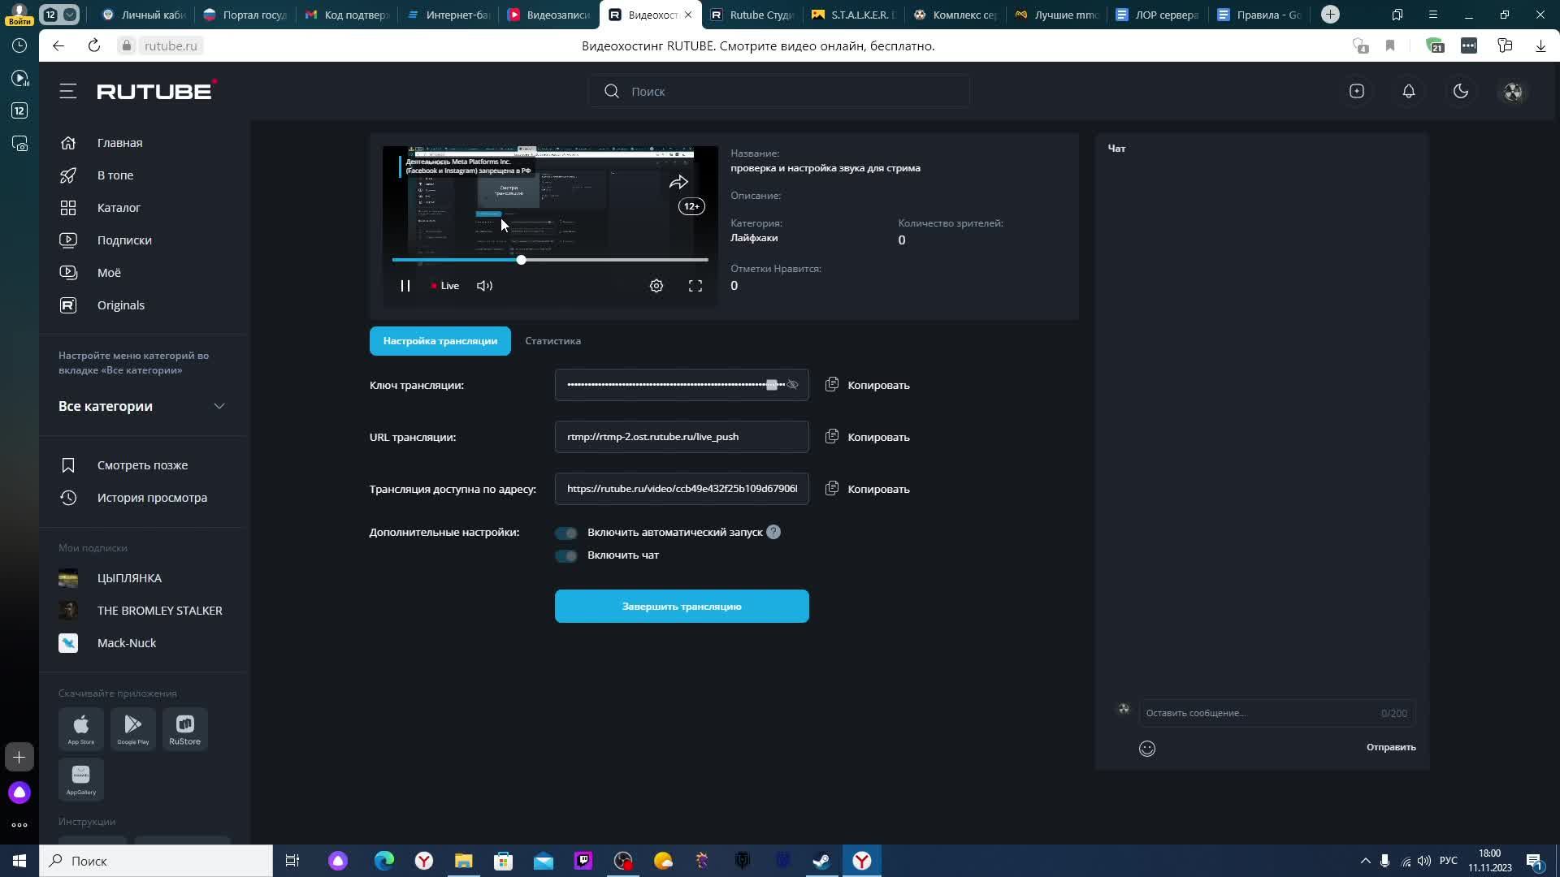Image resolution: width=1560 pixels, height=877 pixels.
Task: Toggle automatic start switch
Action: [x=566, y=533]
